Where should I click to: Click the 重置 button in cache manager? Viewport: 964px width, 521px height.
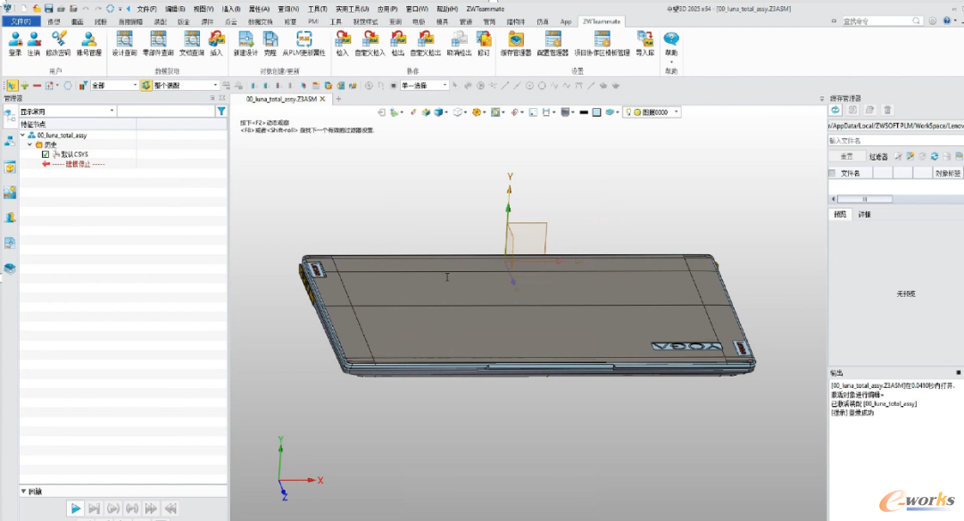(x=846, y=157)
